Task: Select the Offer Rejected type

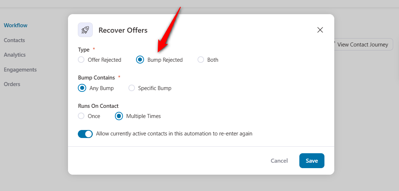Action: pos(81,60)
